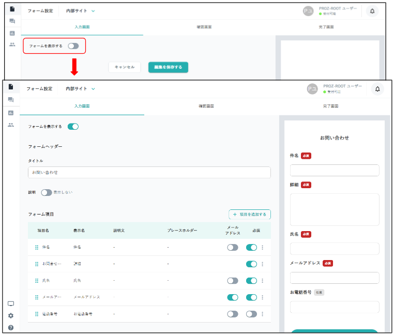Open help via the question mark icon
394x335 pixels.
point(11,327)
